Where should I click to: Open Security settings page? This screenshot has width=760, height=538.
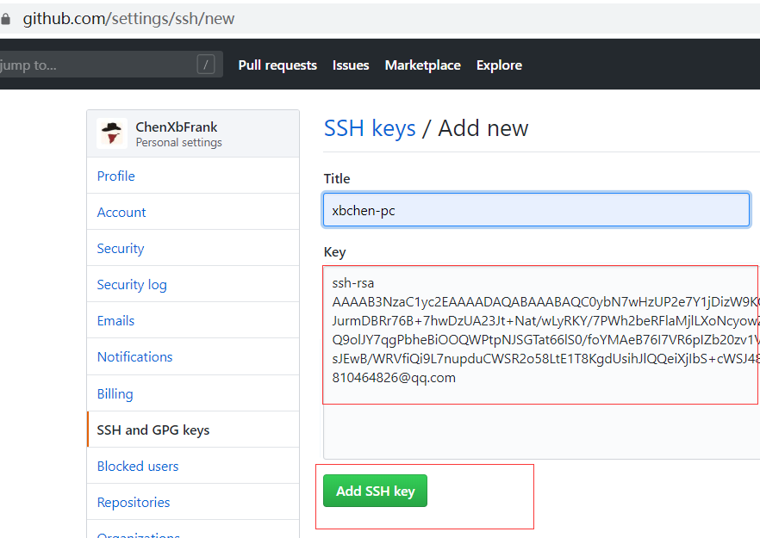[x=193, y=249]
